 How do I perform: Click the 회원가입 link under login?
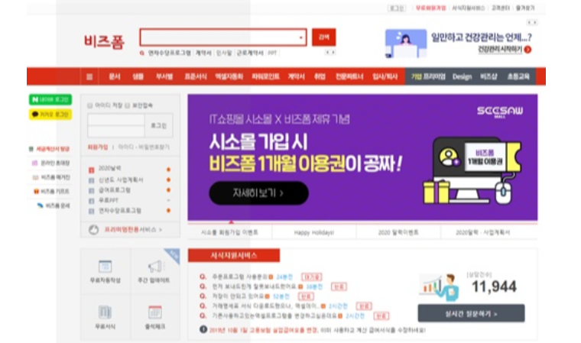[x=98, y=146]
